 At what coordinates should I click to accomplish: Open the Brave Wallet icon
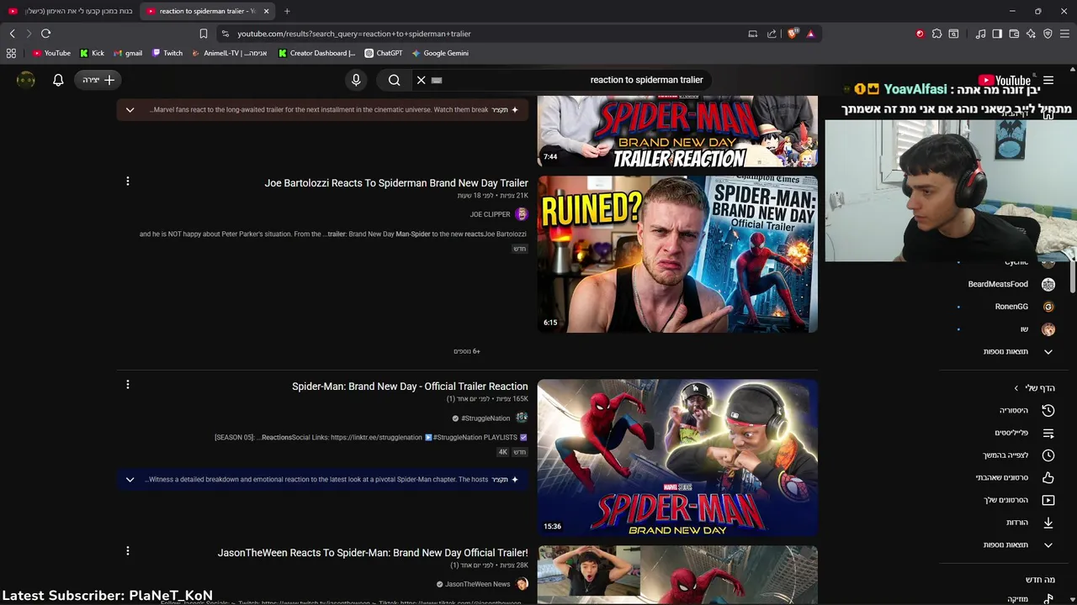tap(1014, 34)
